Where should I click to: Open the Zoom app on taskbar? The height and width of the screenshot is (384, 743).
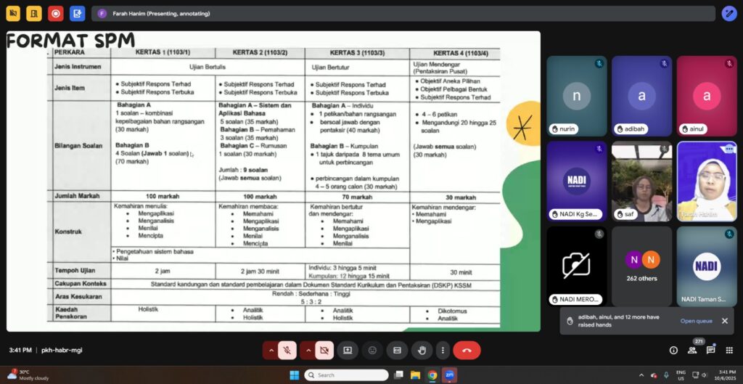click(449, 375)
